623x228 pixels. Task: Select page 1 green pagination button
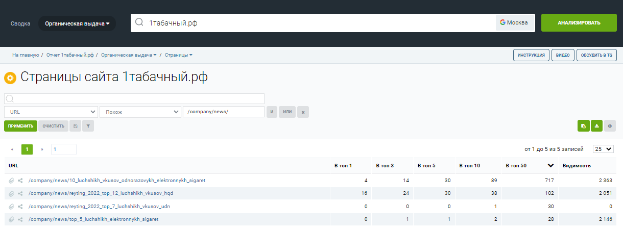pos(27,149)
